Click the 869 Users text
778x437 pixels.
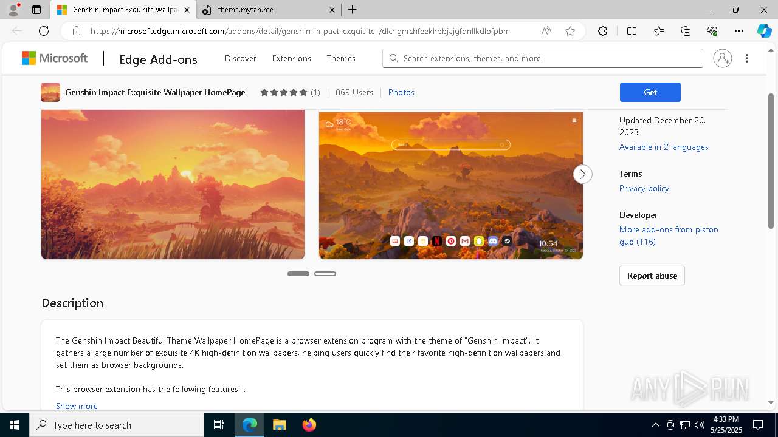[354, 92]
